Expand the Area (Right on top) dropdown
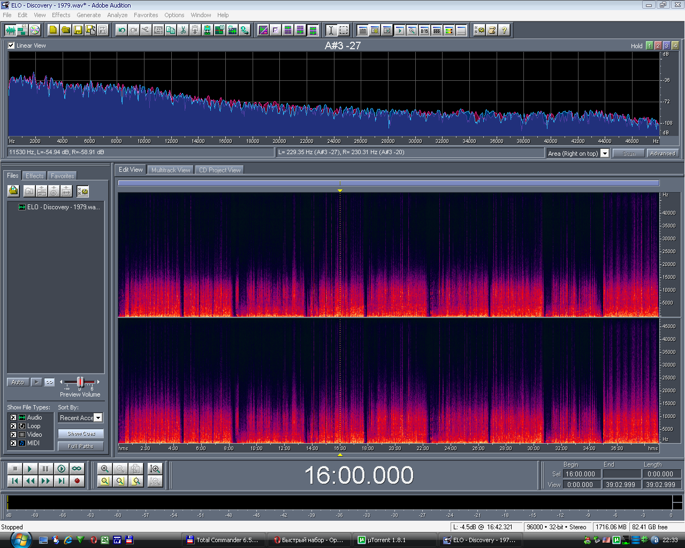The width and height of the screenshot is (685, 548). [605, 154]
